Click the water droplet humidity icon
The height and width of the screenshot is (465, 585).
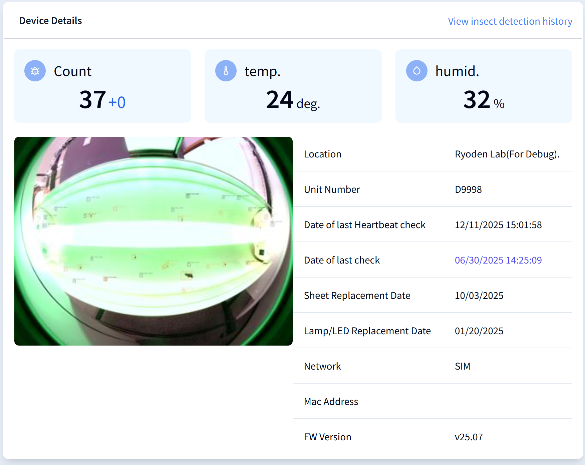click(x=416, y=71)
